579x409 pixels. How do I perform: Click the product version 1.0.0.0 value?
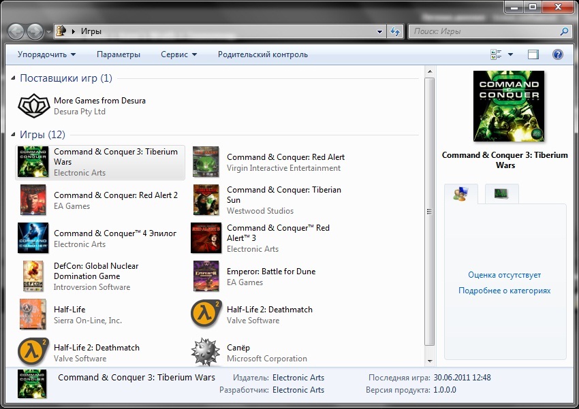pos(445,390)
